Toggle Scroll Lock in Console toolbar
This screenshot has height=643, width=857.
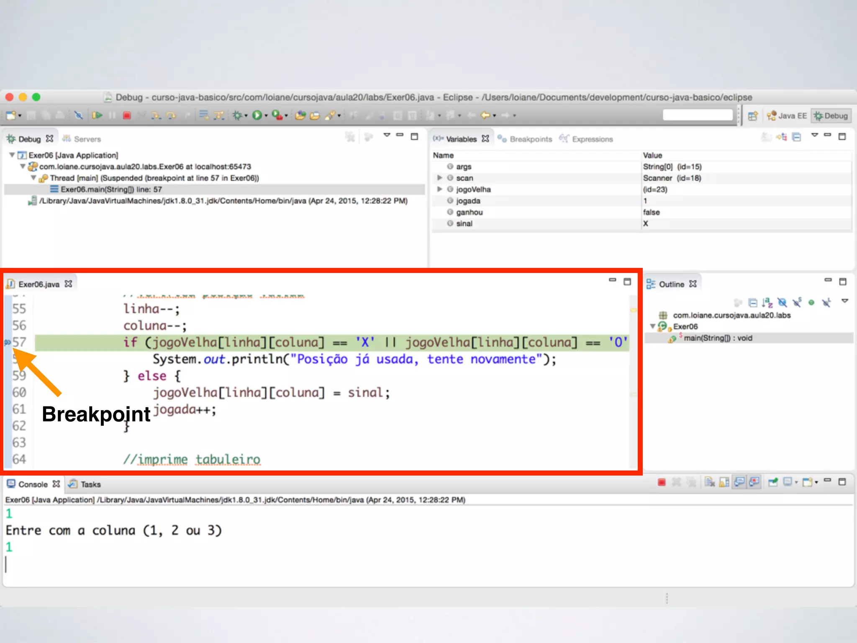[x=724, y=482]
